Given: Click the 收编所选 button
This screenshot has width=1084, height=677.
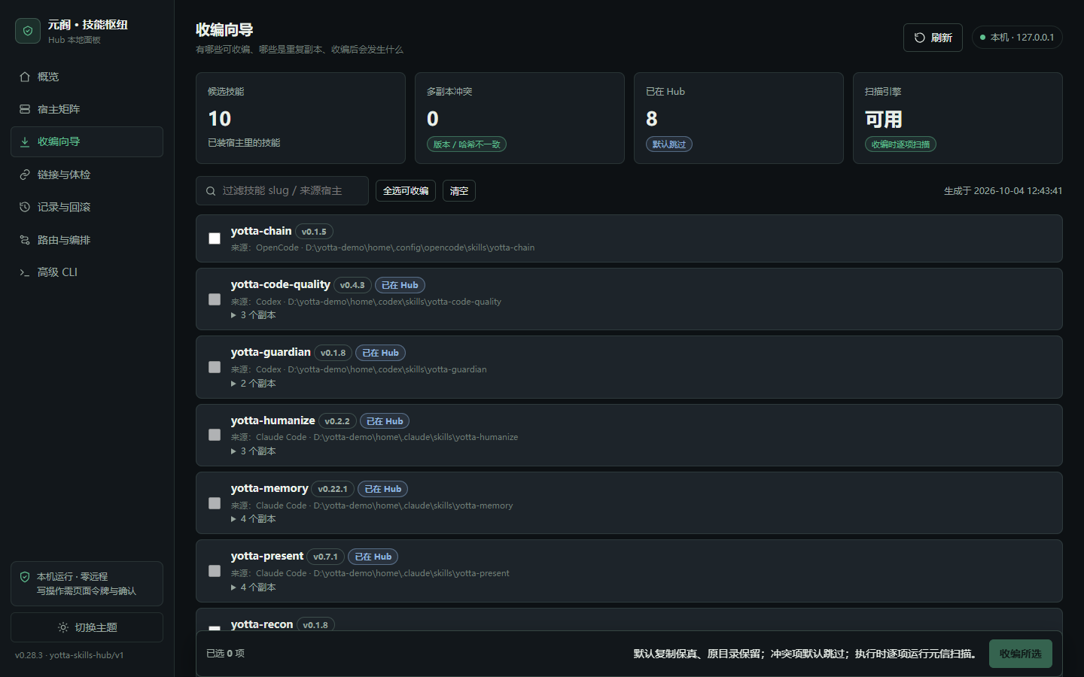Looking at the screenshot, I should click(x=1021, y=654).
